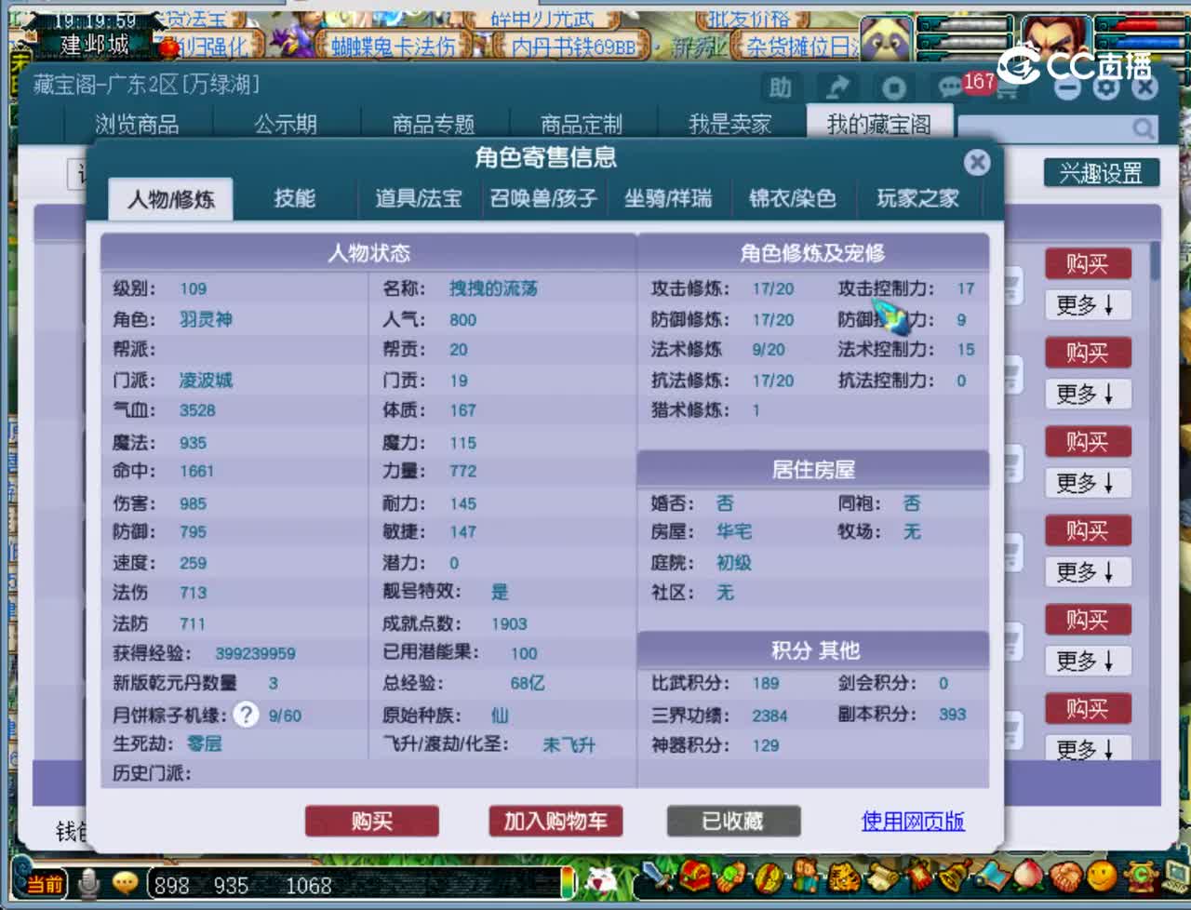Open the 玩家之家 tab

tap(917, 198)
